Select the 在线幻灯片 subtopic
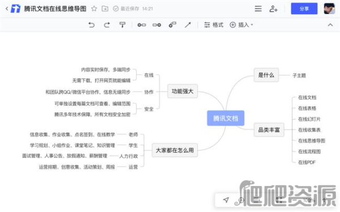This screenshot has height=212, width=340. pyautogui.click(x=309, y=119)
